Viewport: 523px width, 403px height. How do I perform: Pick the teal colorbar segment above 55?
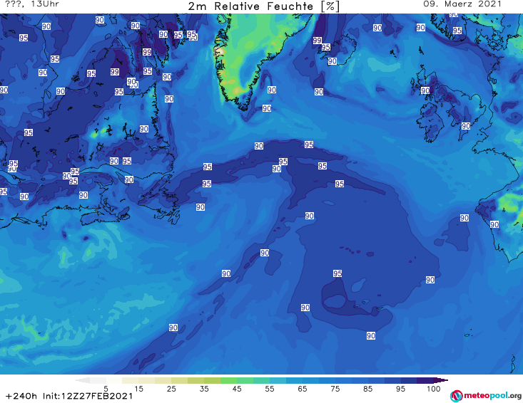click(x=261, y=380)
